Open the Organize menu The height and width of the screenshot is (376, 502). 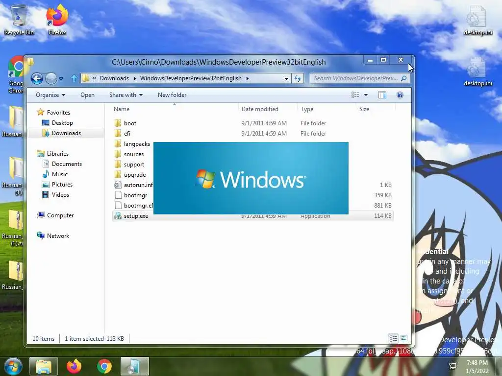coord(50,95)
